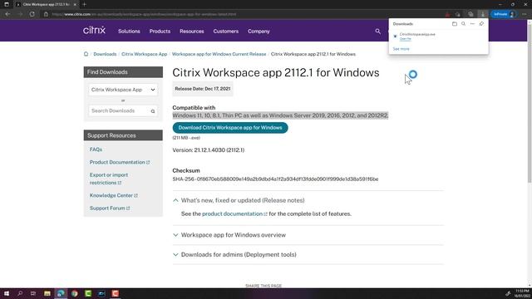Screen dimensions: 532x299
Task: Collapse What's new, fixed or updated section
Action: click(x=239, y=200)
